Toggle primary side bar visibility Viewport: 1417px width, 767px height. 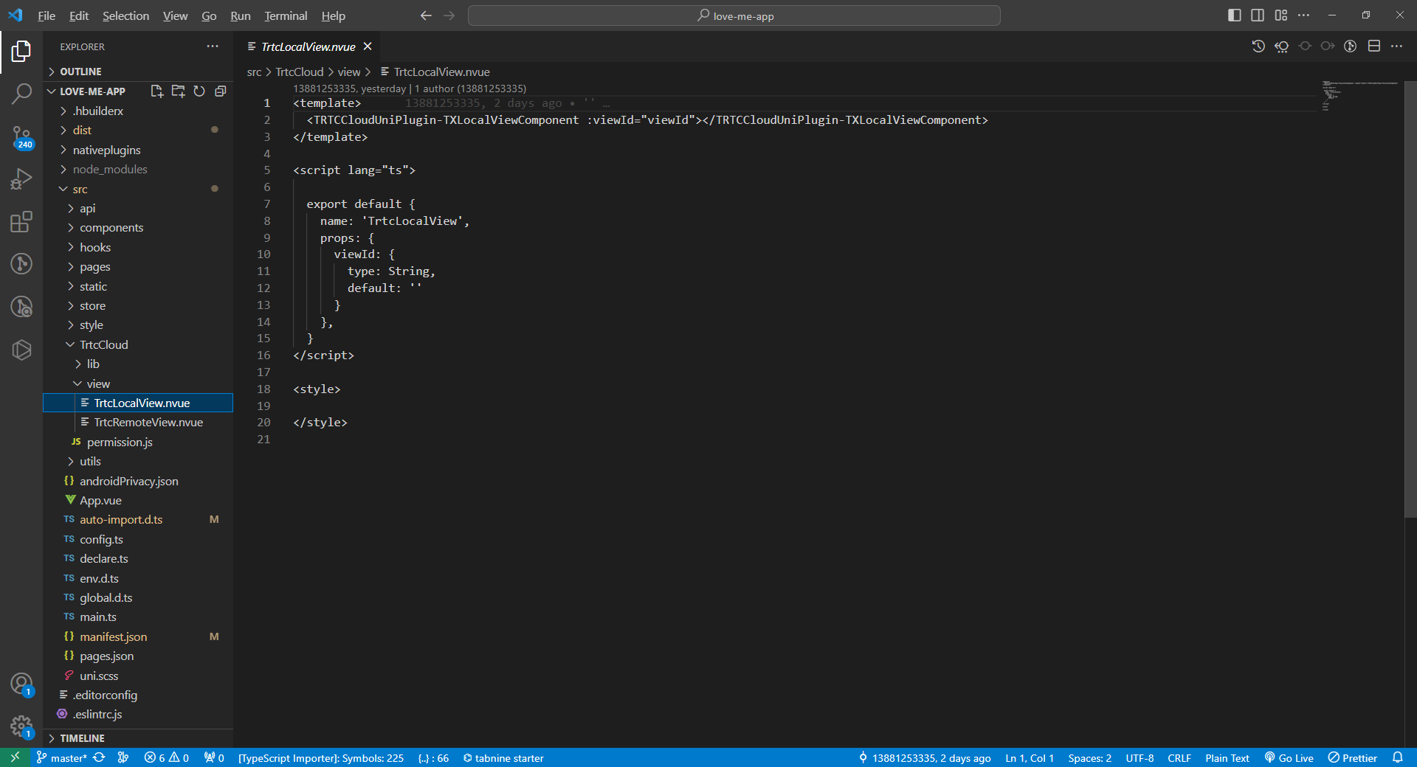pos(1234,15)
